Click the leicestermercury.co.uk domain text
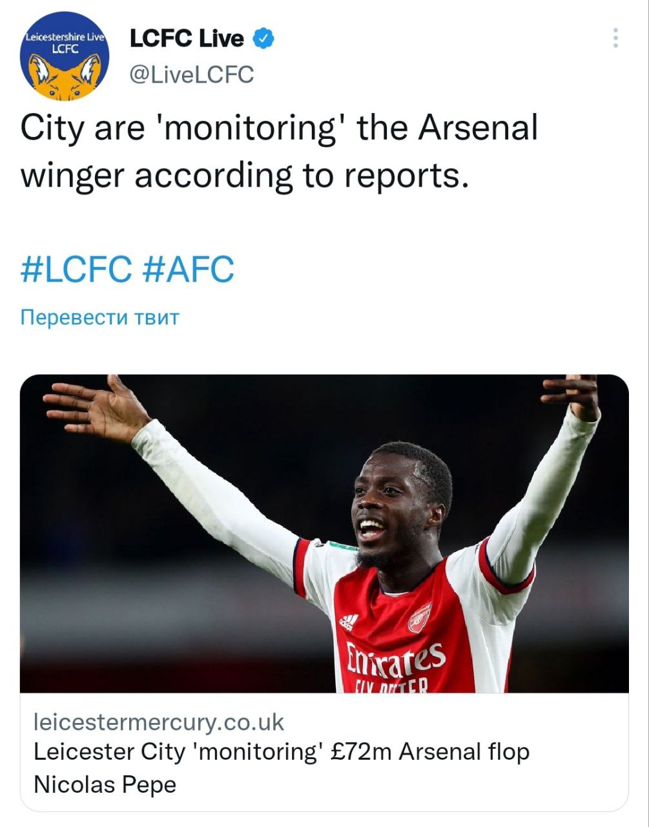Viewport: 649px width, 827px height. coord(158,722)
